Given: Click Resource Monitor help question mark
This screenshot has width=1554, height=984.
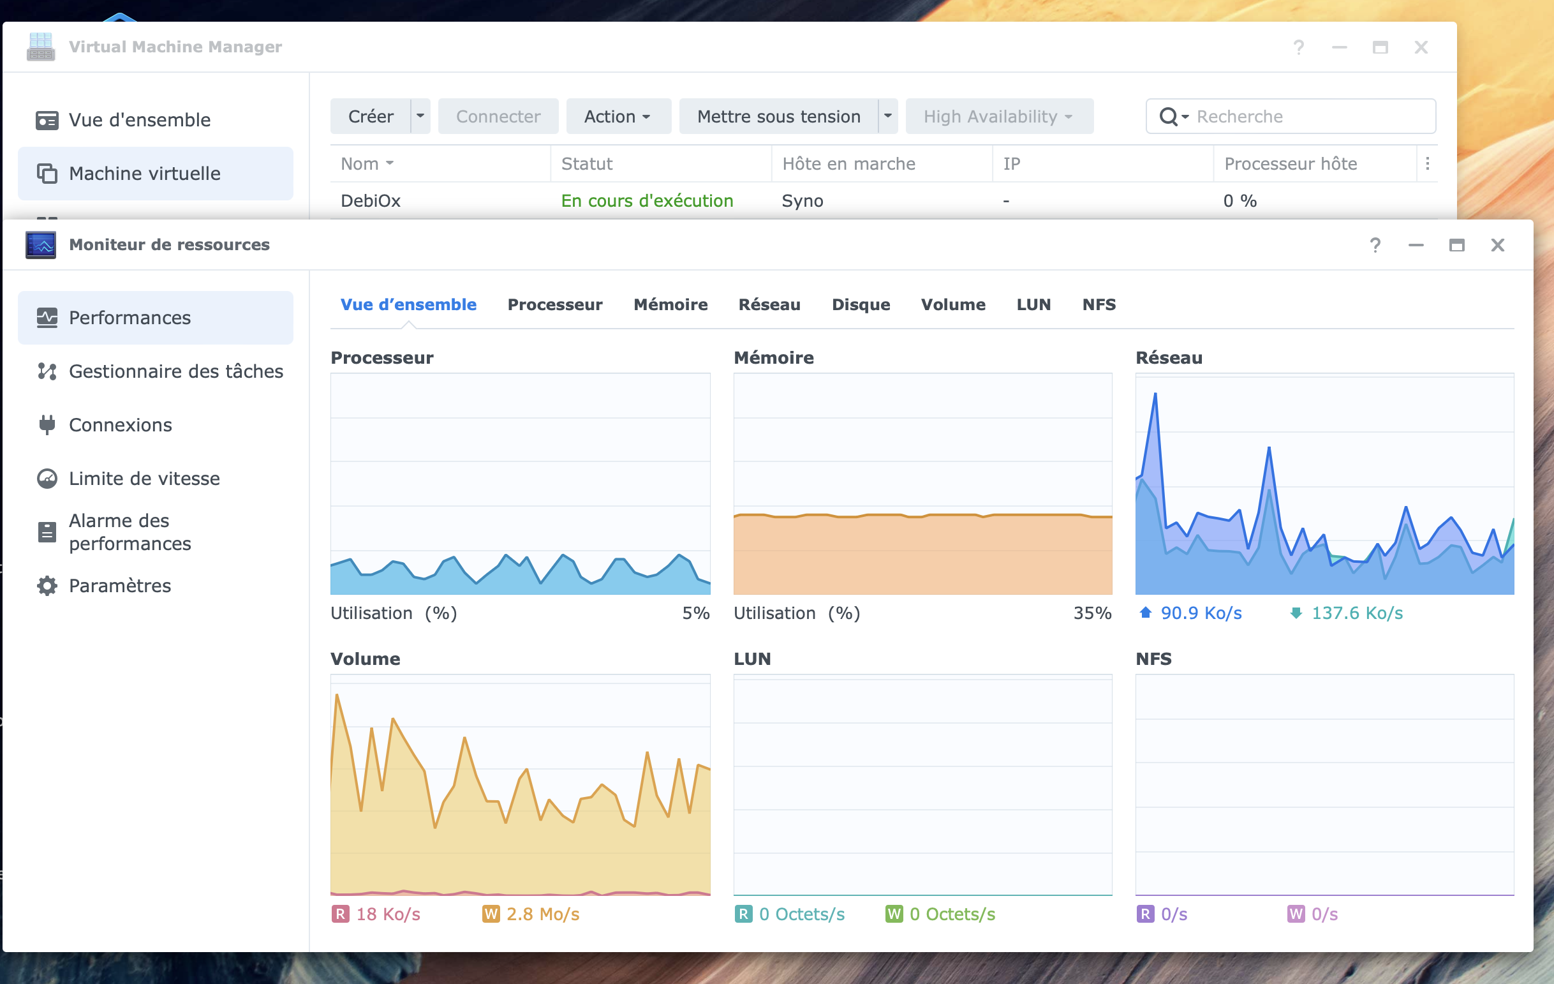Looking at the screenshot, I should click(1375, 245).
